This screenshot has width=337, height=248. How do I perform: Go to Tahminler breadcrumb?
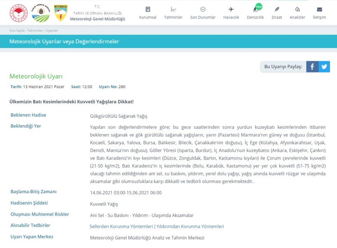point(35,30)
